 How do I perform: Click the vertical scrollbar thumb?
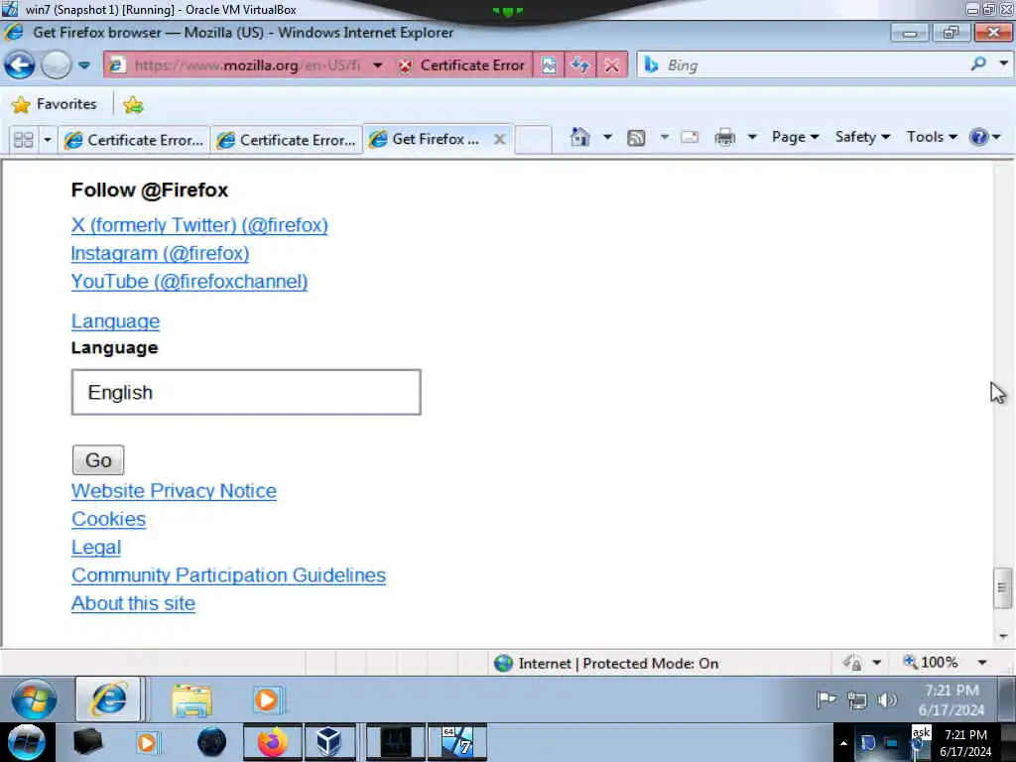click(x=1002, y=587)
